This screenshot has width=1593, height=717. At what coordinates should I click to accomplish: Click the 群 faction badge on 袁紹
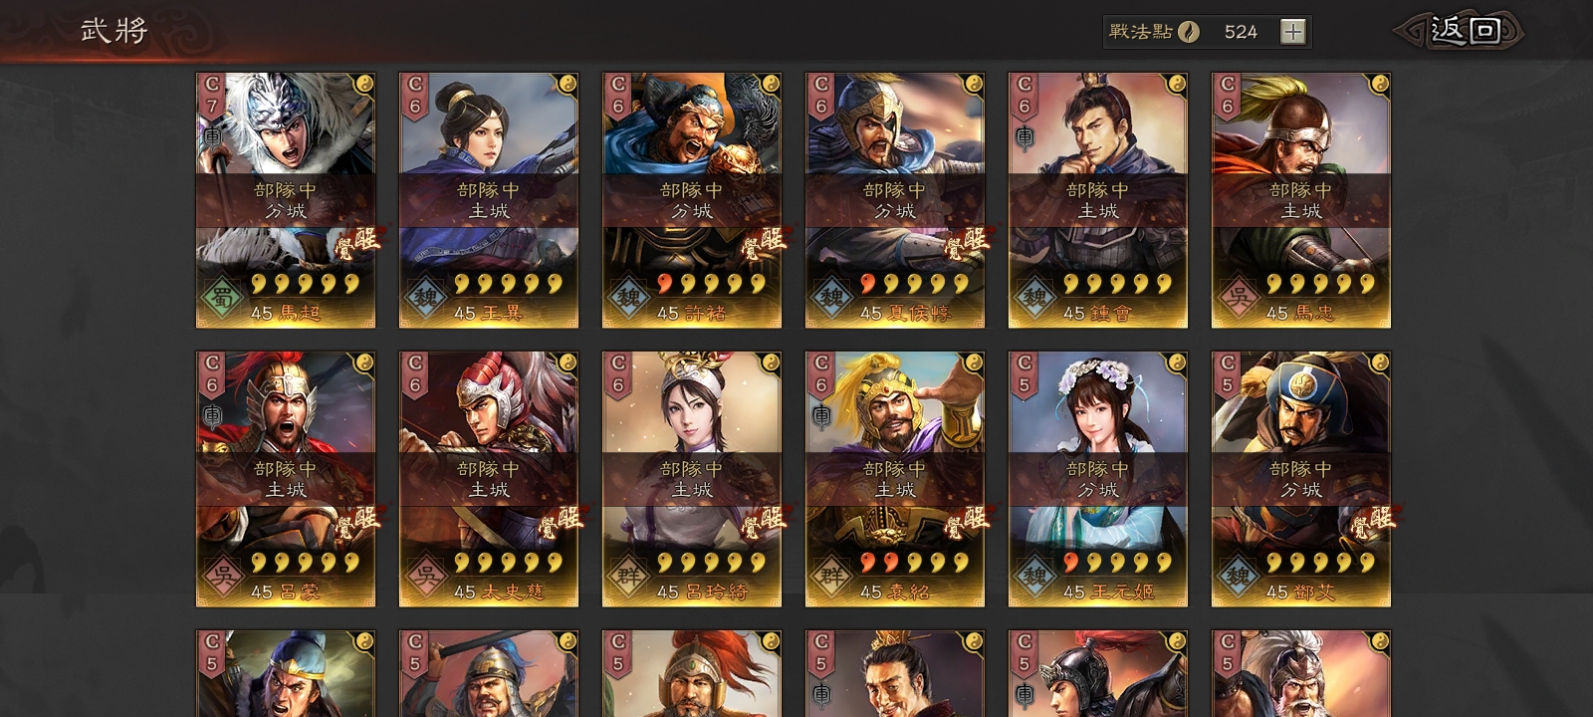tap(831, 577)
